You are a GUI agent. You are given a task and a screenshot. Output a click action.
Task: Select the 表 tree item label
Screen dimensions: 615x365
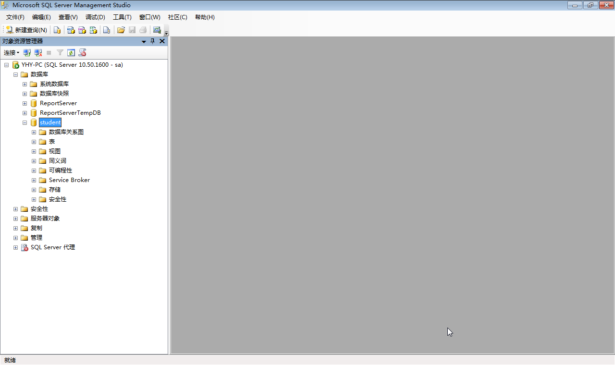[52, 142]
